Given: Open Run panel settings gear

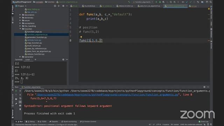Looking at the screenshot, I should coord(204,87).
